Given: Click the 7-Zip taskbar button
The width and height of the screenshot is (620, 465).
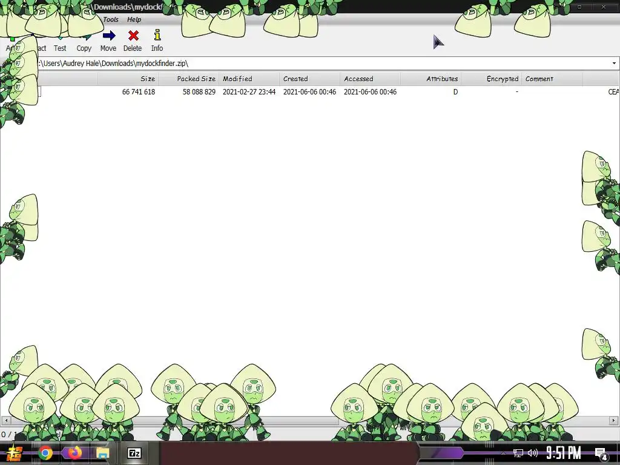Looking at the screenshot, I should coord(134,453).
